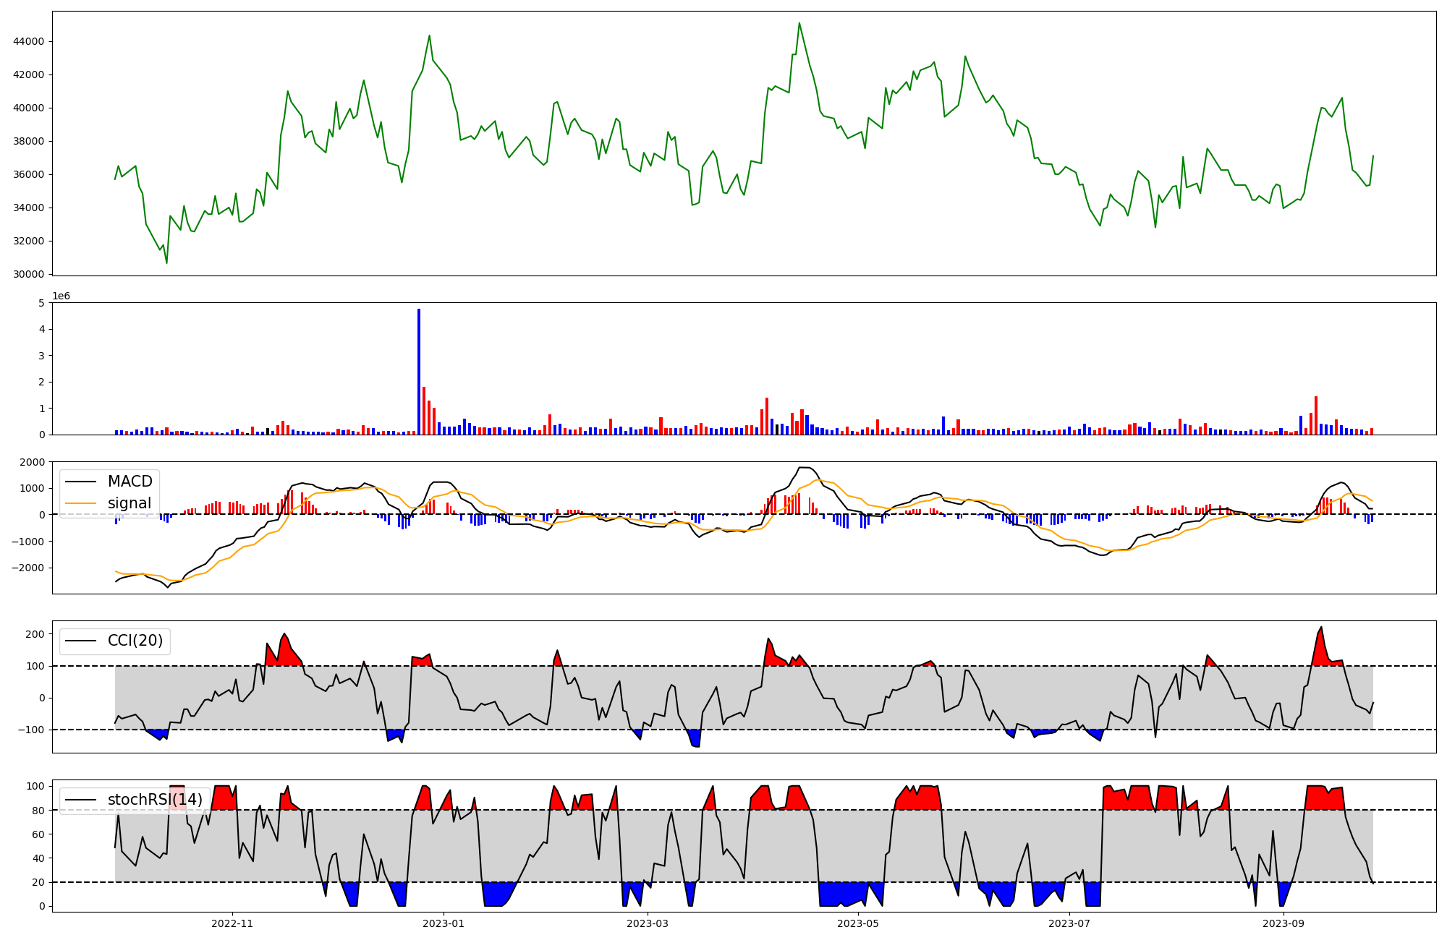Click the tallest blue volume bar

[x=419, y=372]
